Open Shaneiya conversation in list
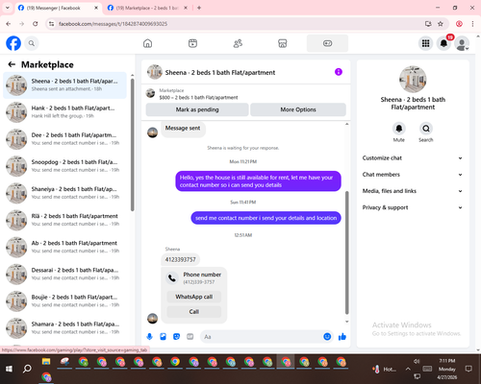 coord(64,193)
